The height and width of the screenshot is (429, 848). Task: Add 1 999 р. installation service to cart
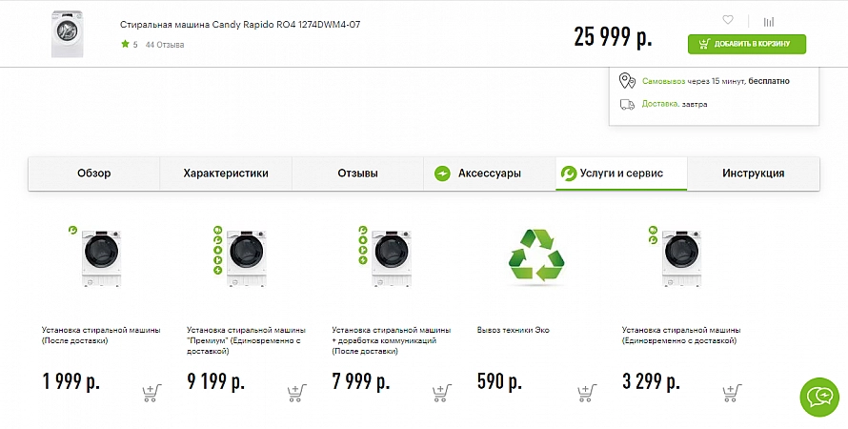[x=151, y=392]
